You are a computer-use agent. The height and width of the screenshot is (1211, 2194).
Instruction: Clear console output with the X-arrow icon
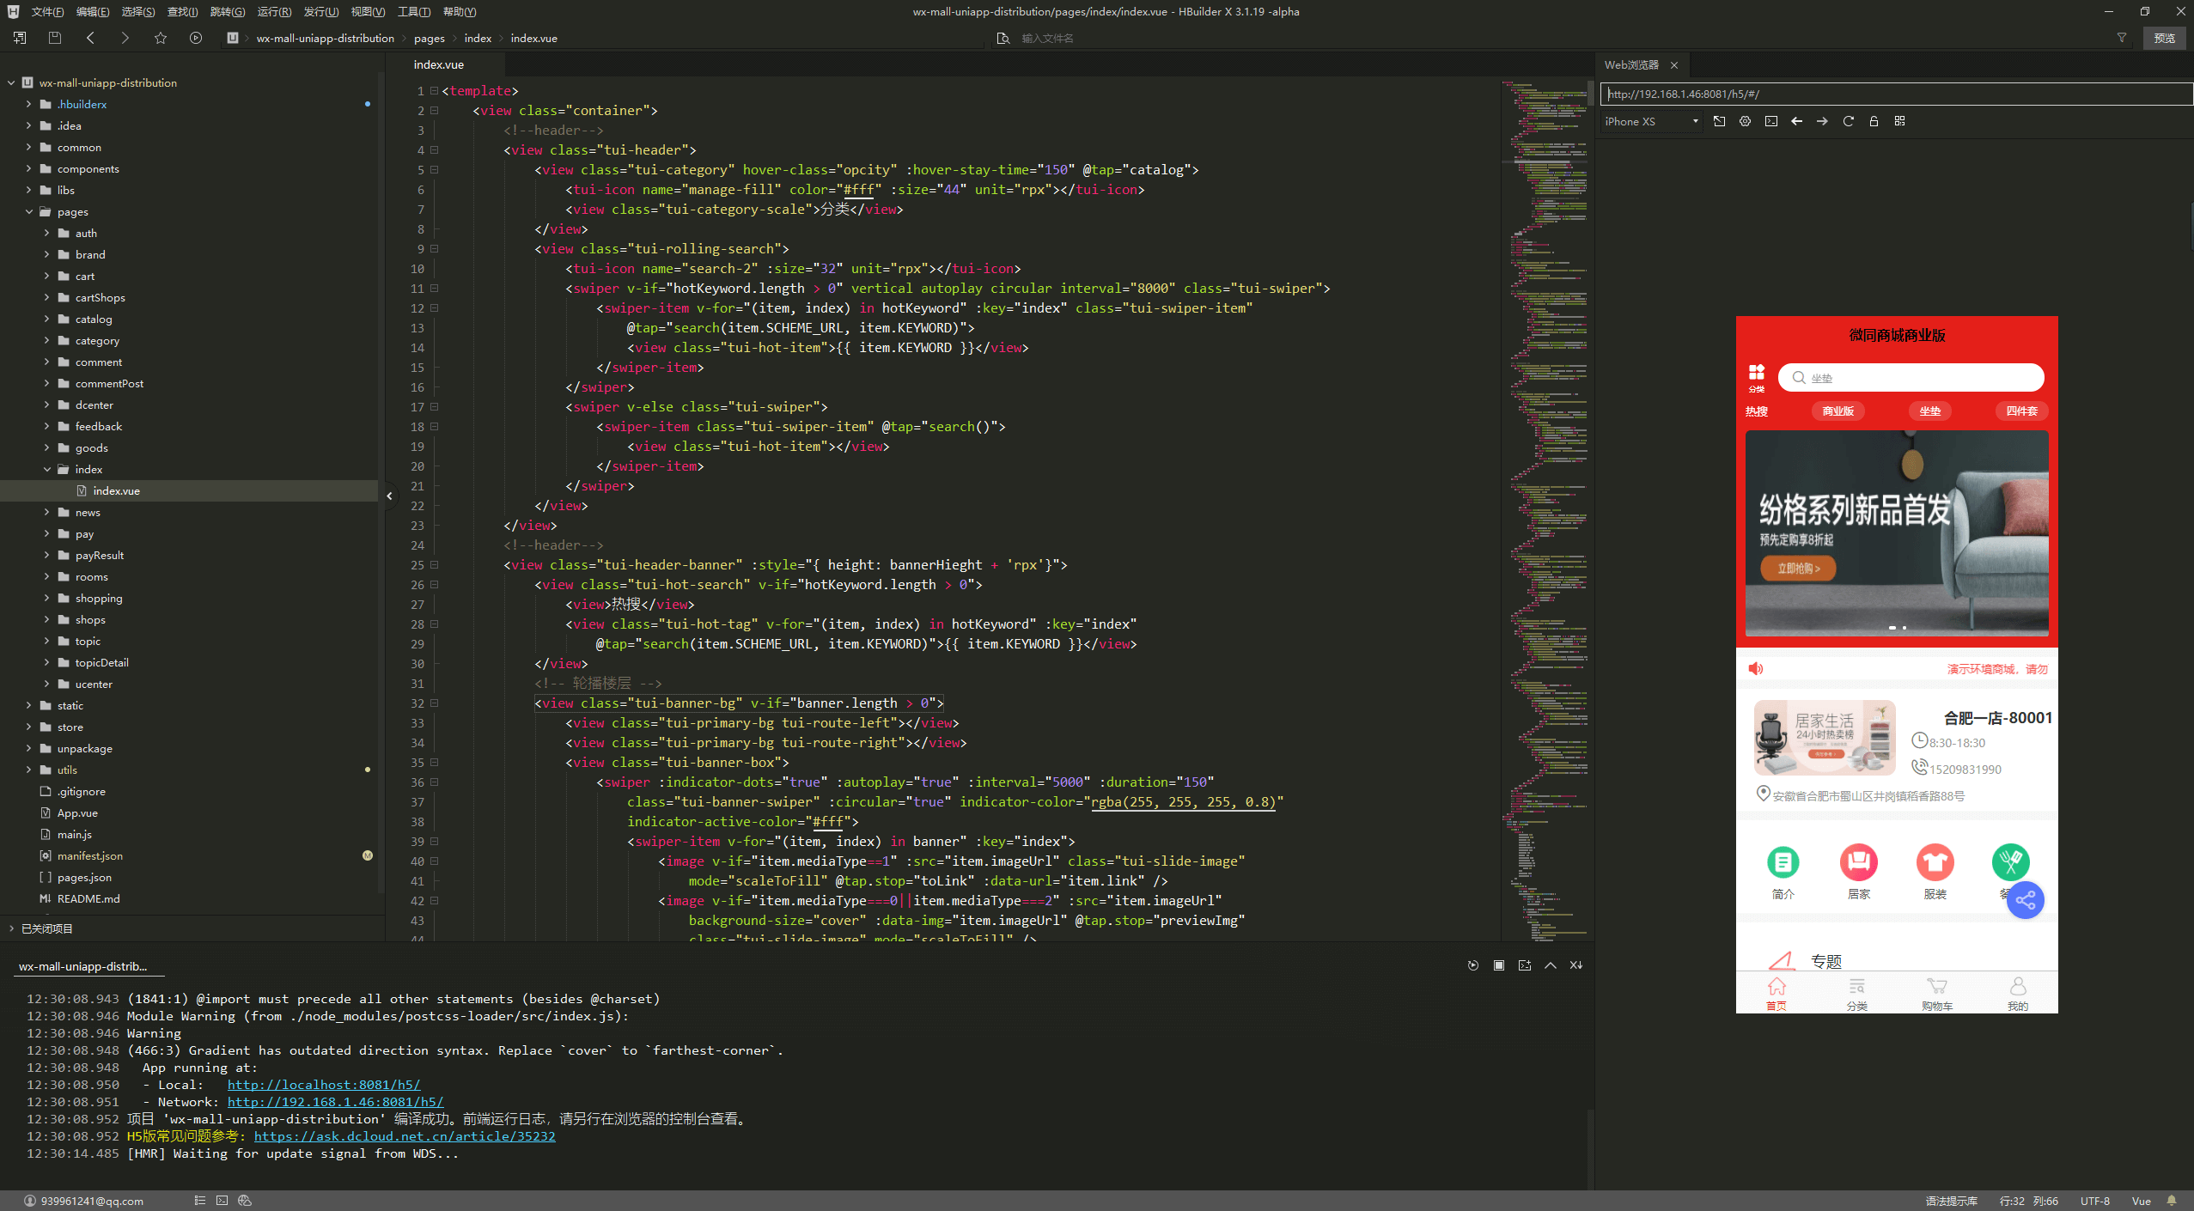[1575, 965]
